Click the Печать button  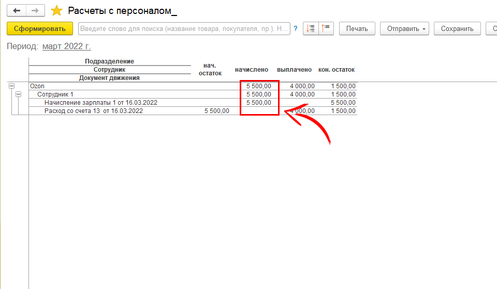tap(357, 29)
